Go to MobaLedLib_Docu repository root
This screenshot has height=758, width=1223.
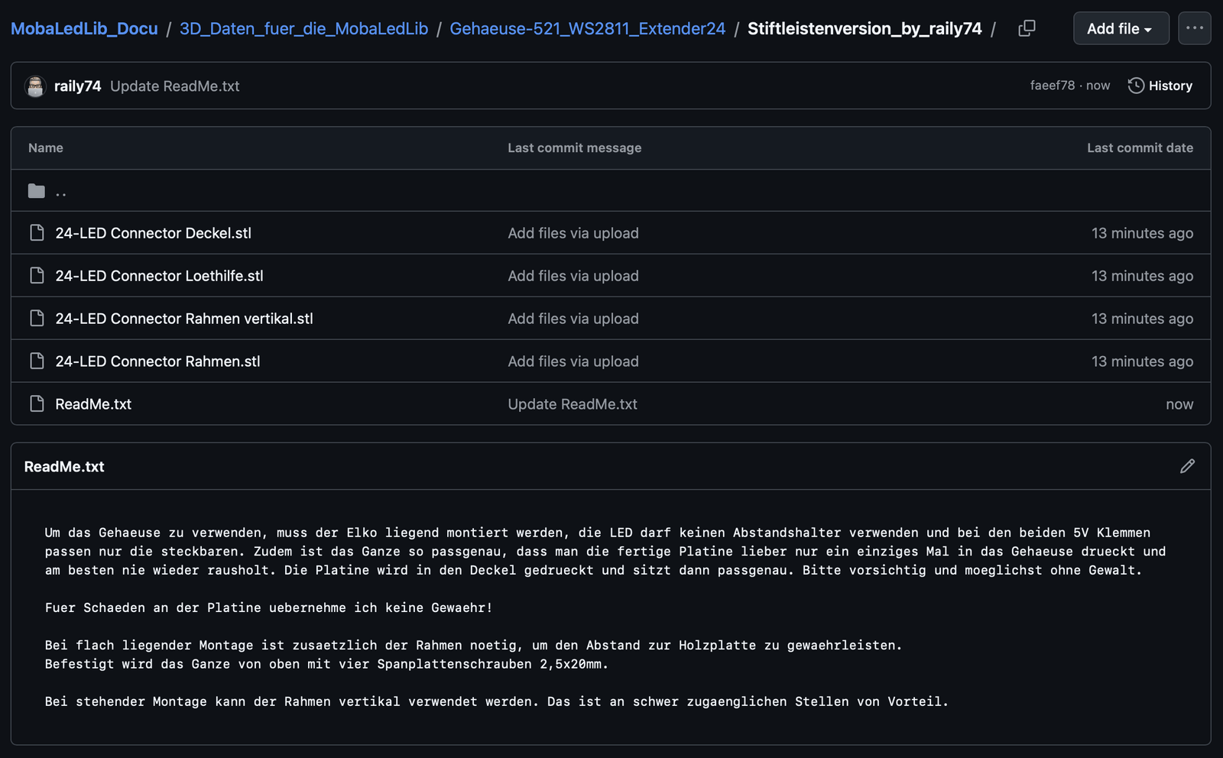click(x=84, y=28)
